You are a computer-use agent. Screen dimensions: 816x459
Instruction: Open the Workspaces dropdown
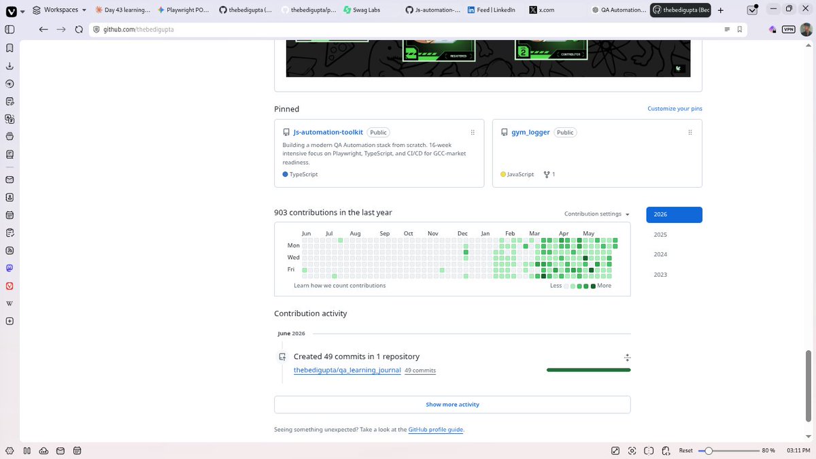(61, 10)
